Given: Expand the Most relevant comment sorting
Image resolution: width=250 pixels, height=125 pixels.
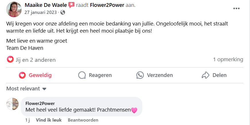Looking at the screenshot, I should [26, 89].
